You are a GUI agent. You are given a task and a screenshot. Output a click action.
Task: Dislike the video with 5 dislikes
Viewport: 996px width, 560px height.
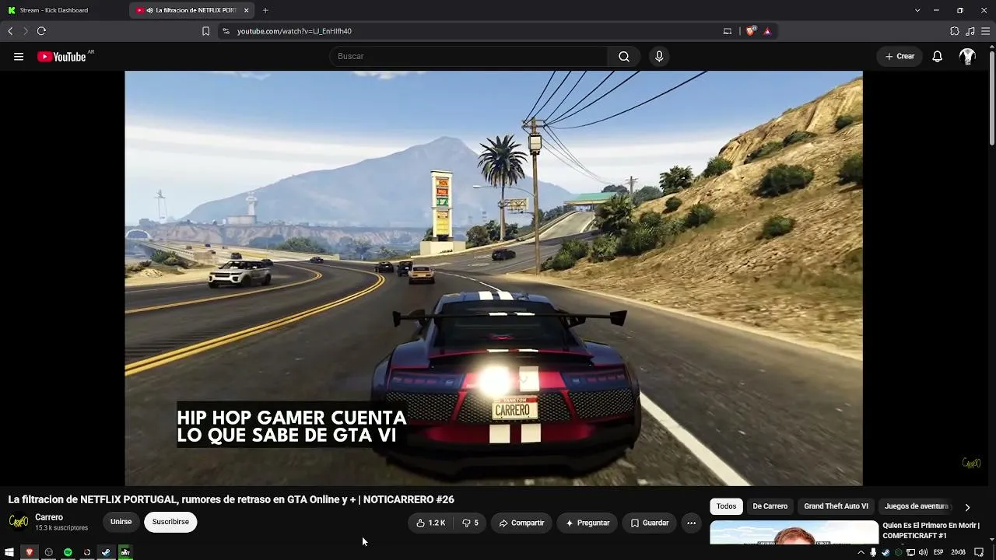point(470,523)
